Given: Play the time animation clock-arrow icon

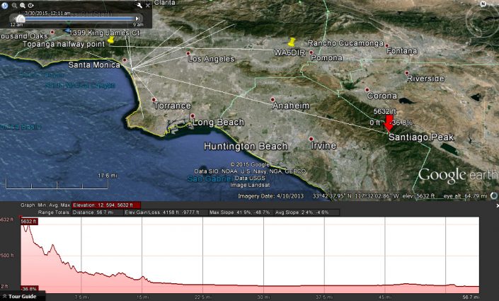Looking at the screenshot, I should [x=31, y=6].
